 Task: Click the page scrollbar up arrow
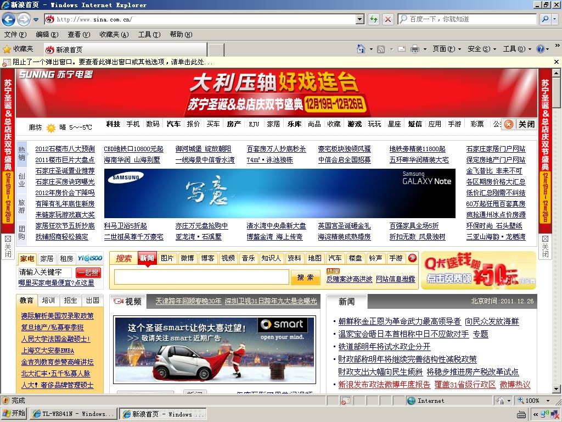point(557,73)
